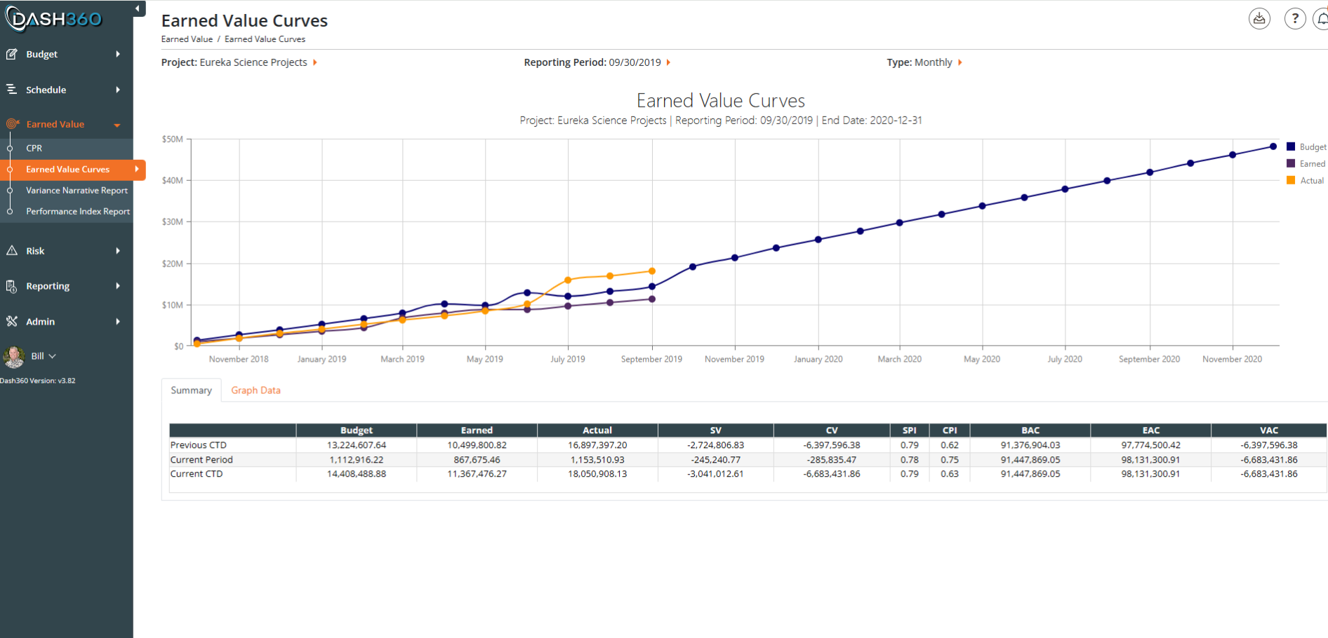Click the VAC column header
Image resolution: width=1328 pixels, height=638 pixels.
coord(1269,430)
